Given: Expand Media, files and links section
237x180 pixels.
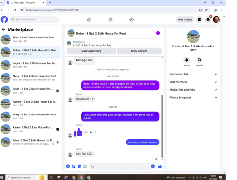Looking at the screenshot, I should click(x=193, y=90).
